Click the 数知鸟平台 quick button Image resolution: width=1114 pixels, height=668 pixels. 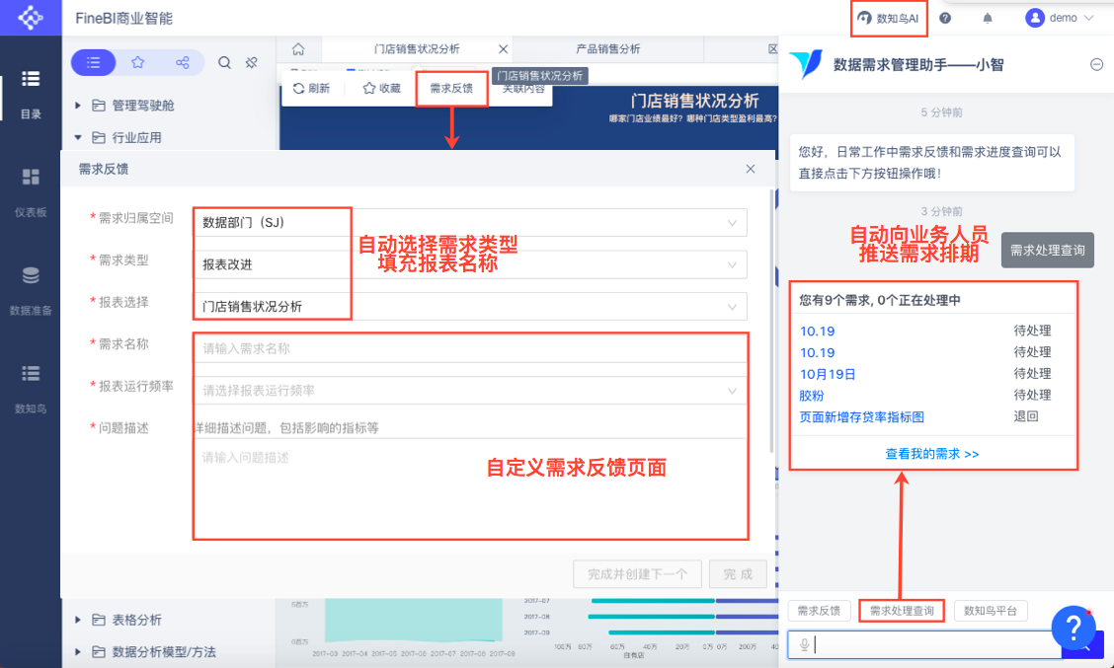click(990, 611)
